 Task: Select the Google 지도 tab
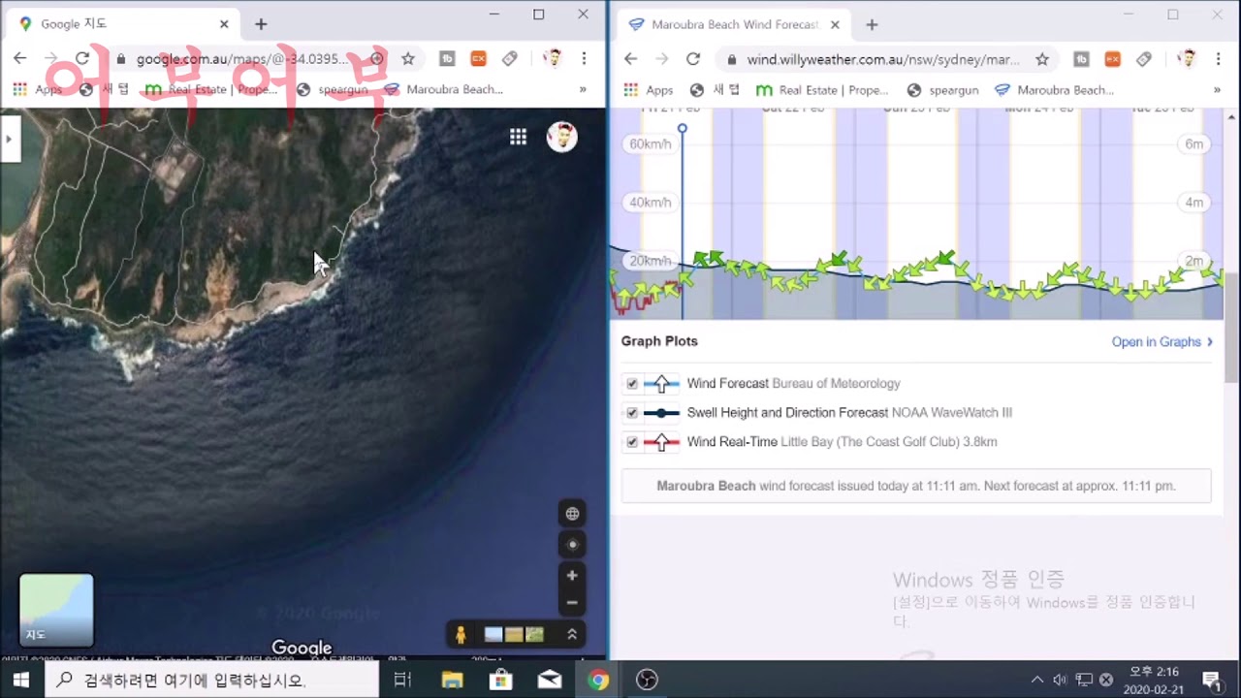pos(124,24)
